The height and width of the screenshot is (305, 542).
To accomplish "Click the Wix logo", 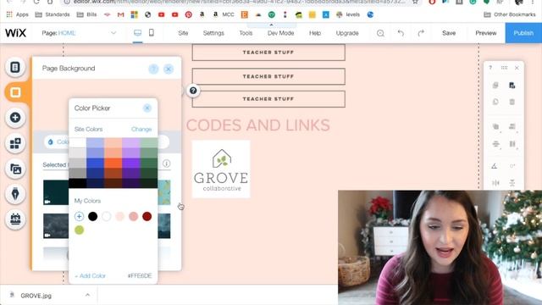I will [15, 33].
